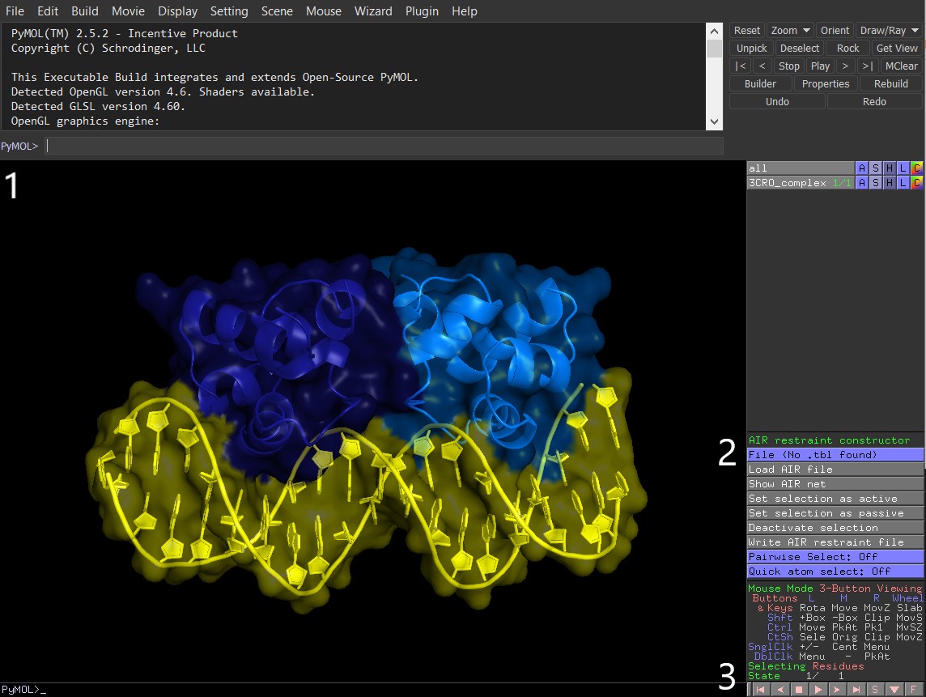Toggle visibility of 3CRO_complex object
The width and height of the screenshot is (926, 697).
click(801, 182)
